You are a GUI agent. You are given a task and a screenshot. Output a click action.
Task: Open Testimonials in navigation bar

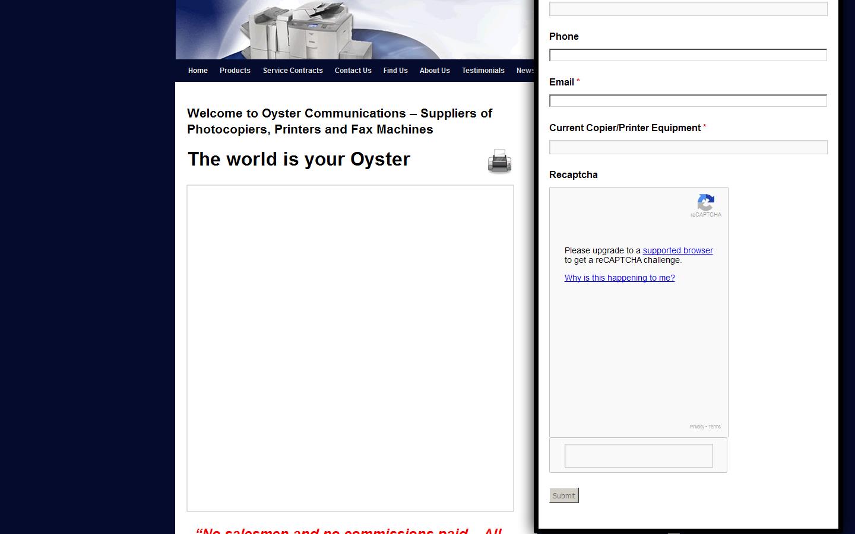tap(483, 71)
